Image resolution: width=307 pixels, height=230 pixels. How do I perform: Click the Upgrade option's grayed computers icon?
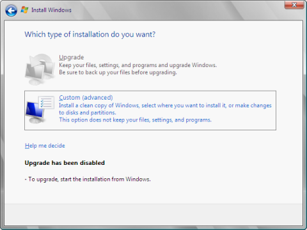coord(40,69)
